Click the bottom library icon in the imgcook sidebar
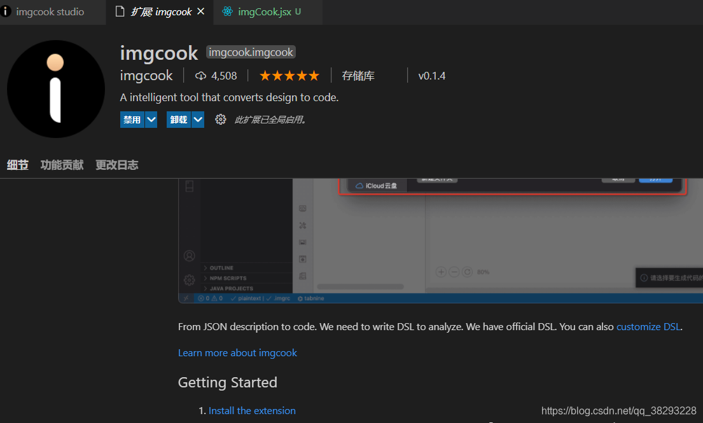703x423 pixels. point(303,275)
